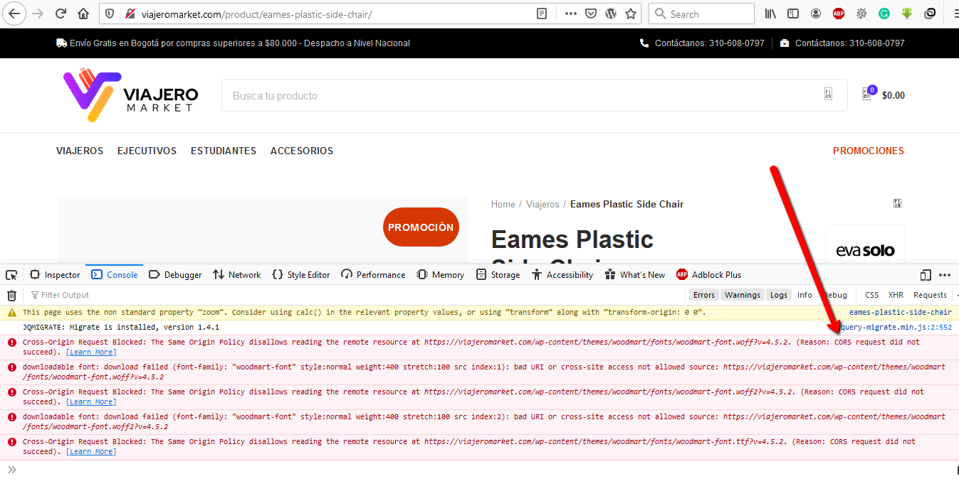Open the ACCESORIOS menu
The height and width of the screenshot is (491, 959).
302,151
